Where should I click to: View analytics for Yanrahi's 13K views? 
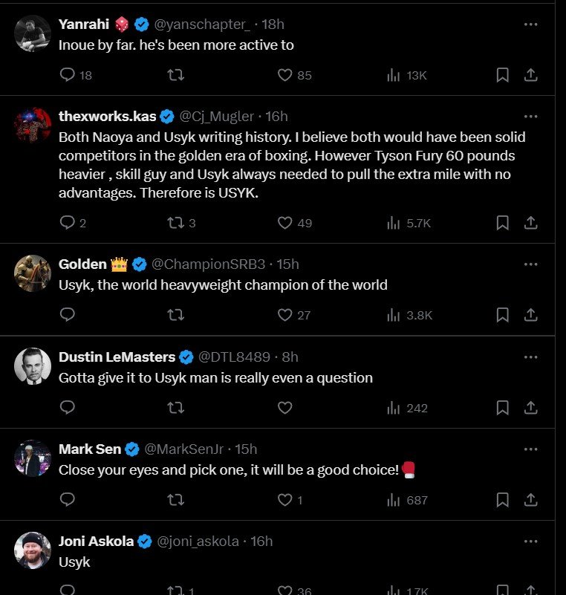point(407,75)
